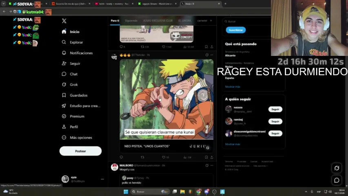Click the Windows taskbar Buscar box
This screenshot has width=348, height=196.
[x=150, y=192]
